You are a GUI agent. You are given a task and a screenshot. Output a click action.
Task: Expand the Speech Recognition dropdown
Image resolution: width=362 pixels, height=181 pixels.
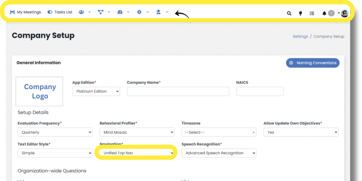(219, 153)
